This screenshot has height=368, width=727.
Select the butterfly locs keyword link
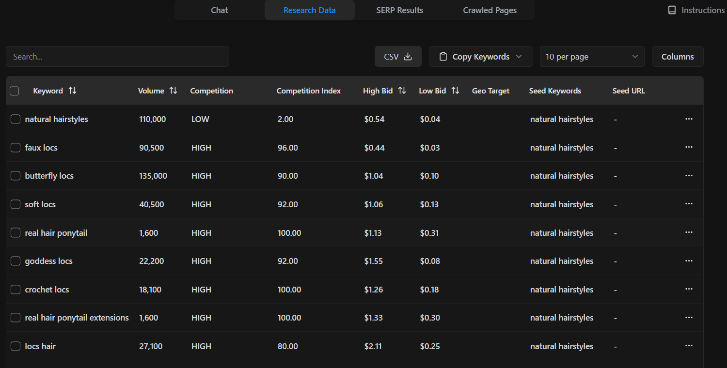49,176
